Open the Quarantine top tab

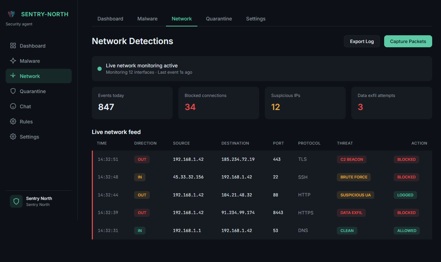[219, 19]
